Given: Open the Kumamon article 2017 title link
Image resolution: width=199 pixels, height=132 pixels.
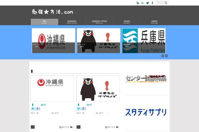Looking at the screenshot, I should (x=89, y=105).
